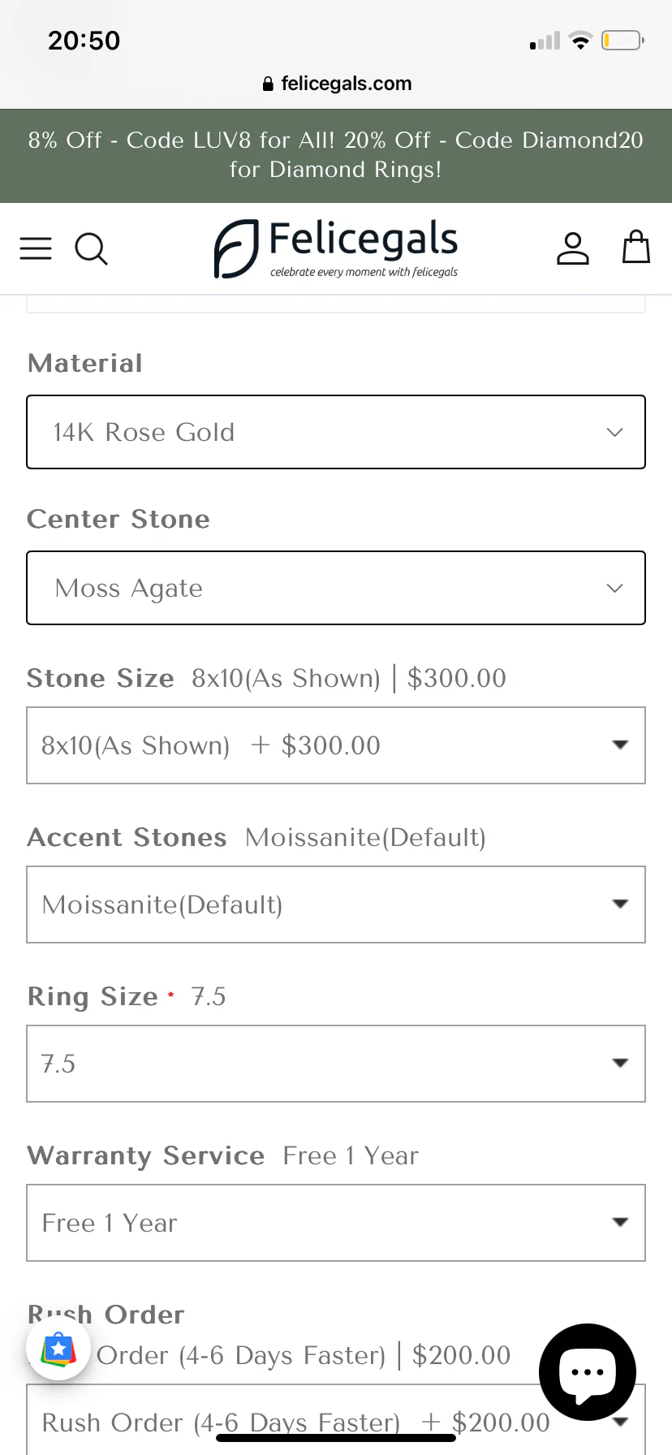Tap the green promo code banner
672x1455 pixels.
336,155
